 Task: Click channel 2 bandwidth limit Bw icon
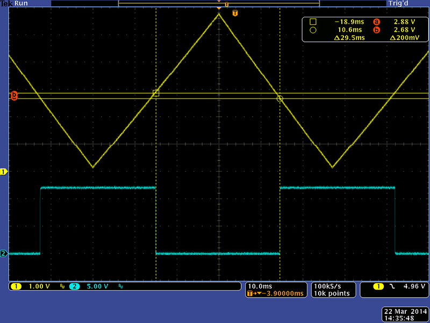click(120, 286)
